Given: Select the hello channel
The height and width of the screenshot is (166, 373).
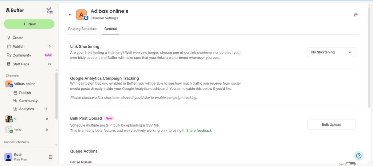Looking at the screenshot, I should coord(27,130).
